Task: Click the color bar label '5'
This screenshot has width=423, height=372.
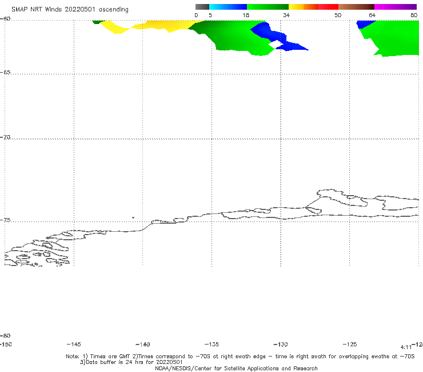Action: (210, 15)
